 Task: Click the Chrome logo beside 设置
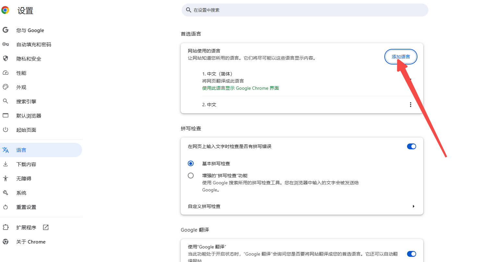click(x=5, y=10)
